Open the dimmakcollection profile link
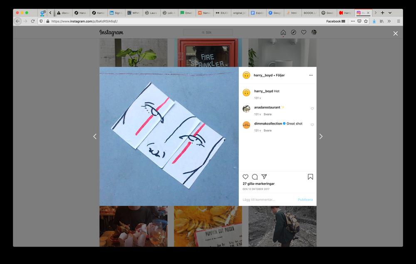This screenshot has width=416, height=264. pos(268,123)
